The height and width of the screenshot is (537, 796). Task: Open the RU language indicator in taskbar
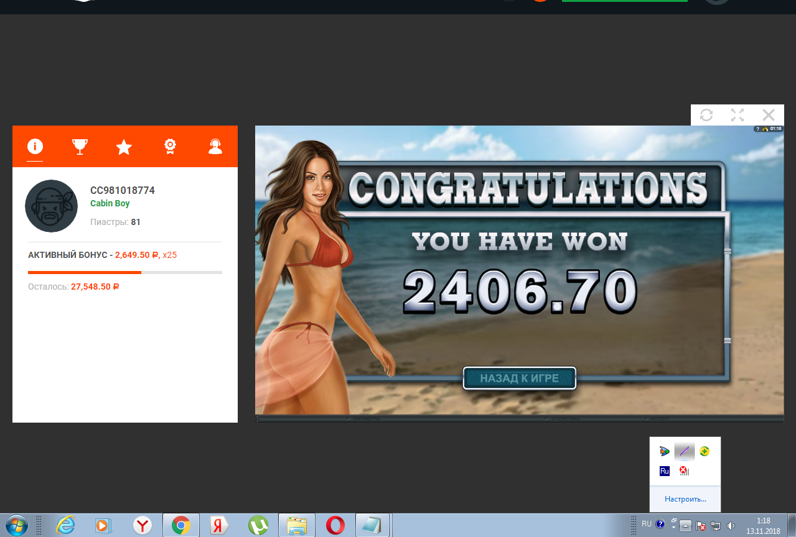(647, 525)
